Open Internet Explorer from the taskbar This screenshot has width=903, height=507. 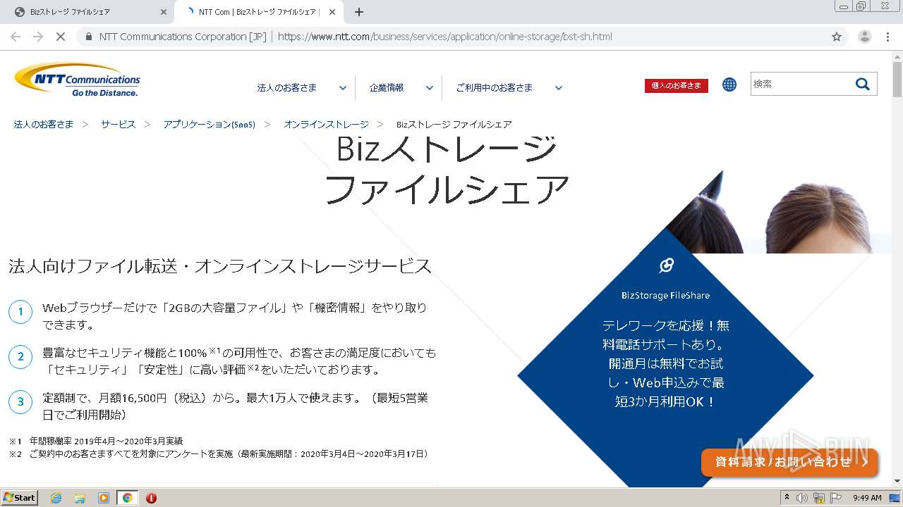click(56, 498)
